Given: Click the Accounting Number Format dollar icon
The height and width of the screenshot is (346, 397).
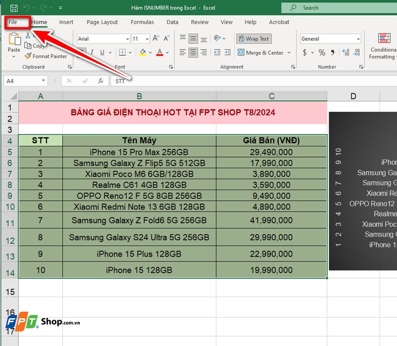Looking at the screenshot, I should coord(305,52).
